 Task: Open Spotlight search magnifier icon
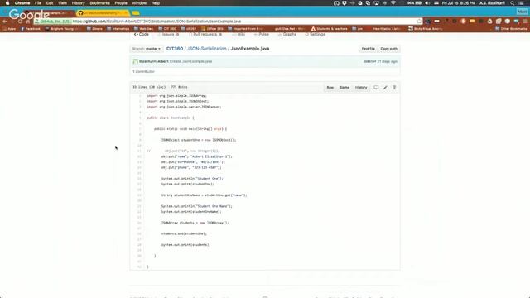click(x=513, y=3)
